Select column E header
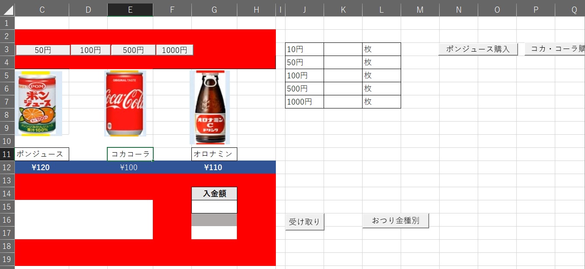 click(130, 10)
